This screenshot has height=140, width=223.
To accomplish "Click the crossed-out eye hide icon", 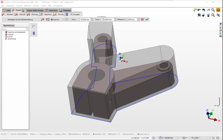I will [x=218, y=15].
